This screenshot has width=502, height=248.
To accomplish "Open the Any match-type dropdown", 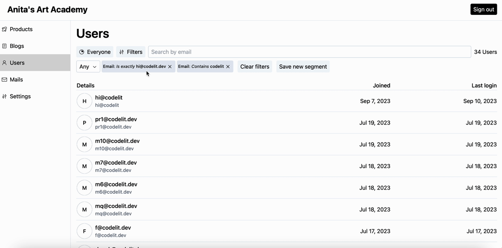I will (x=88, y=67).
